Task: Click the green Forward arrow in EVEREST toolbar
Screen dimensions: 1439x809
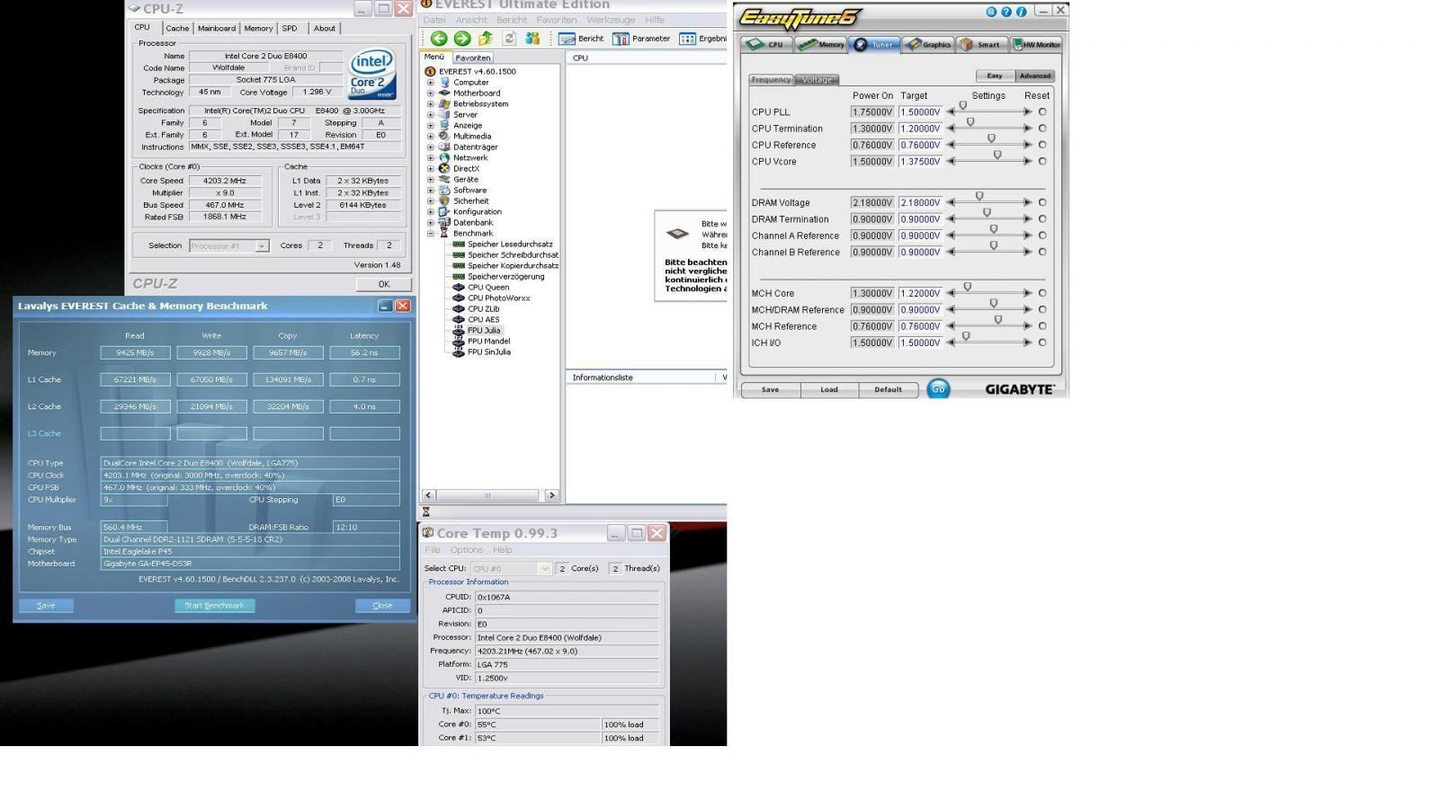Action: (462, 39)
